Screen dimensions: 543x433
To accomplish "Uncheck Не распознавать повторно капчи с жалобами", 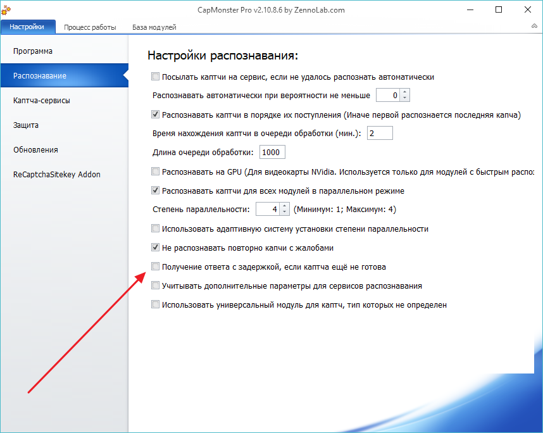I will click(x=155, y=248).
